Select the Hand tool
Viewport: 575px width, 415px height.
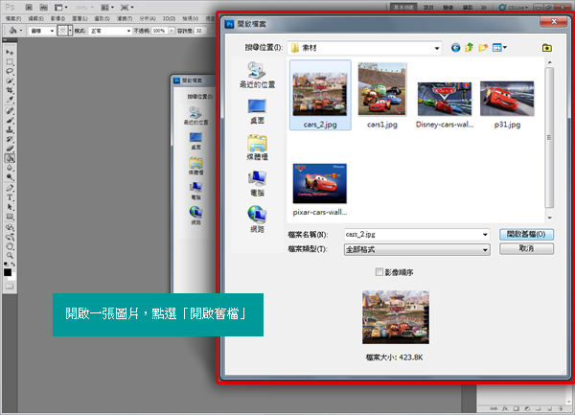[x=10, y=246]
